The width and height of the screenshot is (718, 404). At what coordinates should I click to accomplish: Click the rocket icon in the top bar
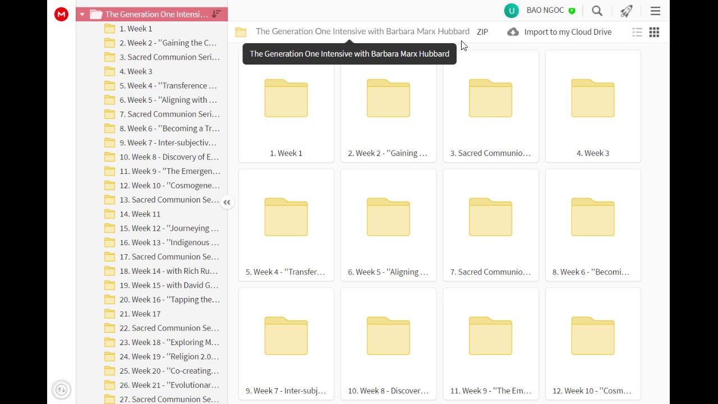627,11
